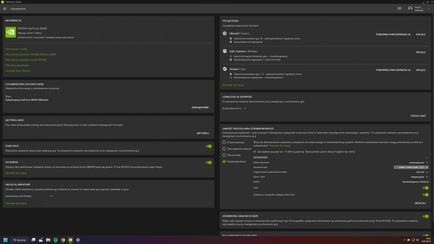Click Dowiedz się więcej under Układ klawiatury
This screenshot has height=244, width=434.
click(16, 203)
